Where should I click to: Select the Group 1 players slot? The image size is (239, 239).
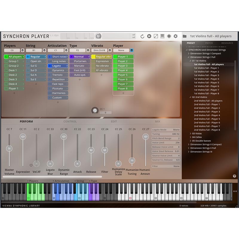click(x=14, y=61)
